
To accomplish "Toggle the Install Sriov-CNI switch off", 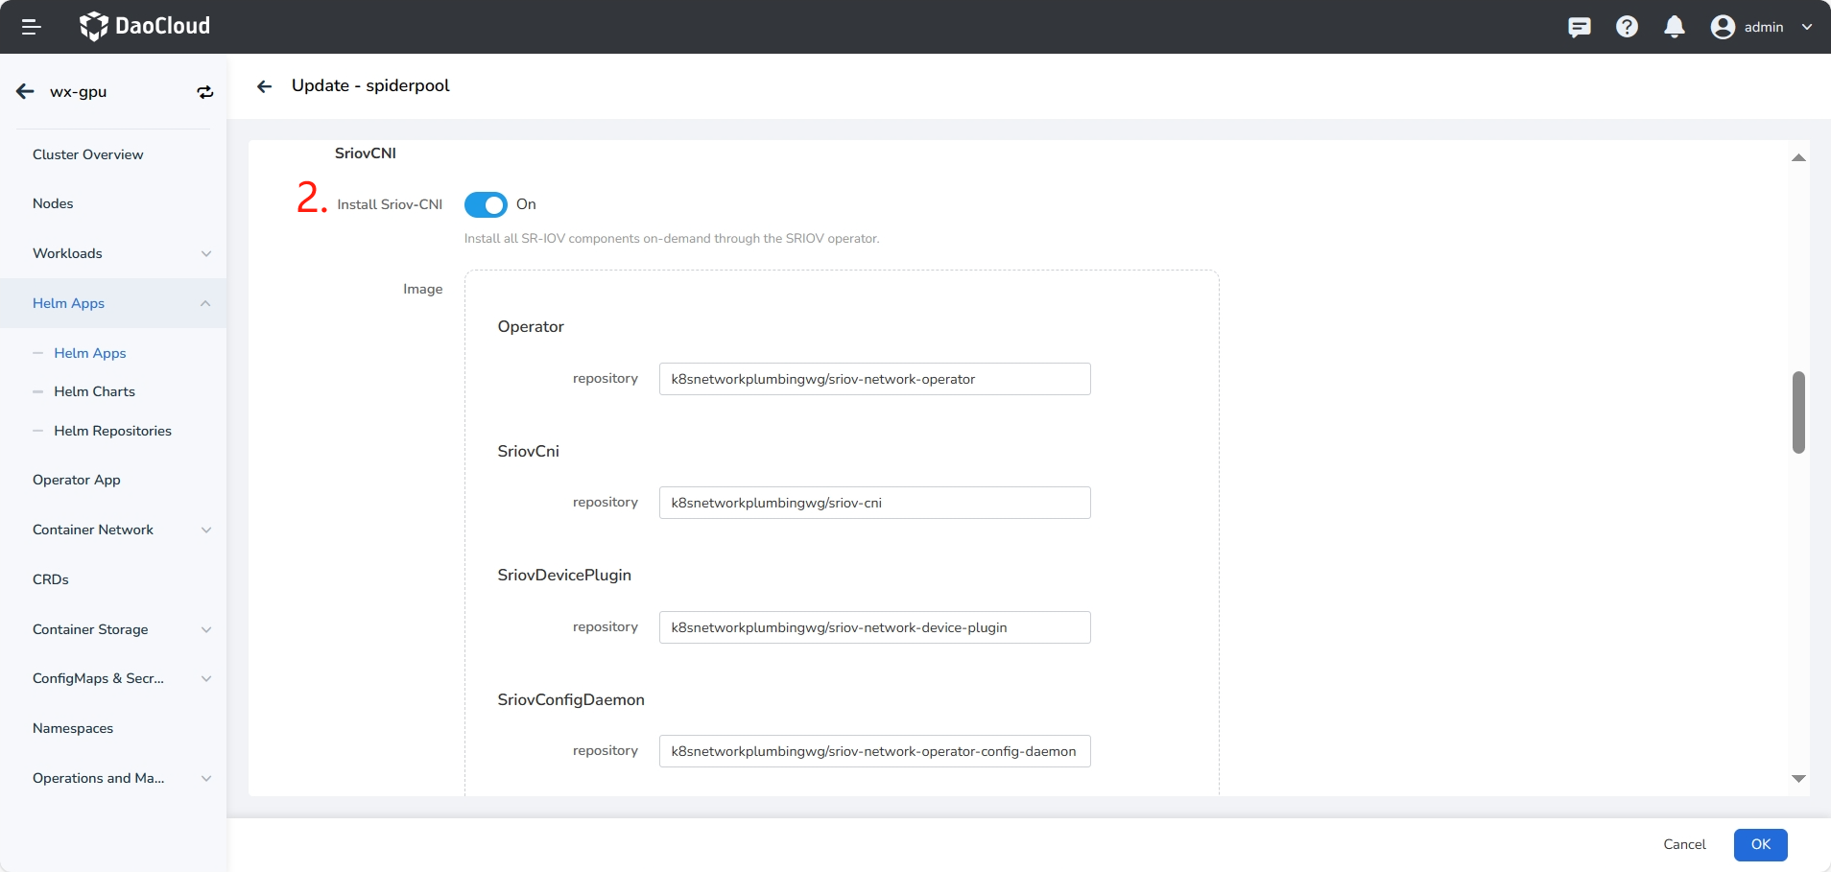I will coord(486,204).
